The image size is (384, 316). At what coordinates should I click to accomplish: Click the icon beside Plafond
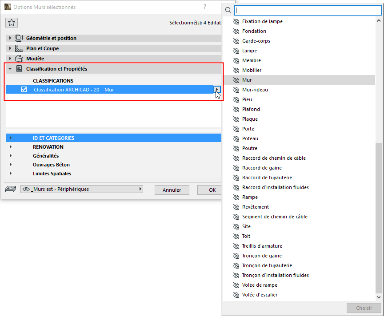[x=236, y=110]
